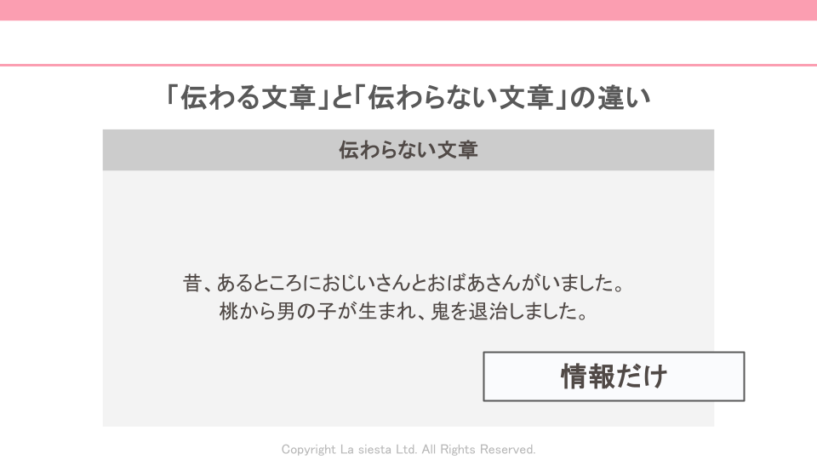817x460 pixels.
Task: Click the kanji 桃 starting the second sentence
Action: point(229,312)
